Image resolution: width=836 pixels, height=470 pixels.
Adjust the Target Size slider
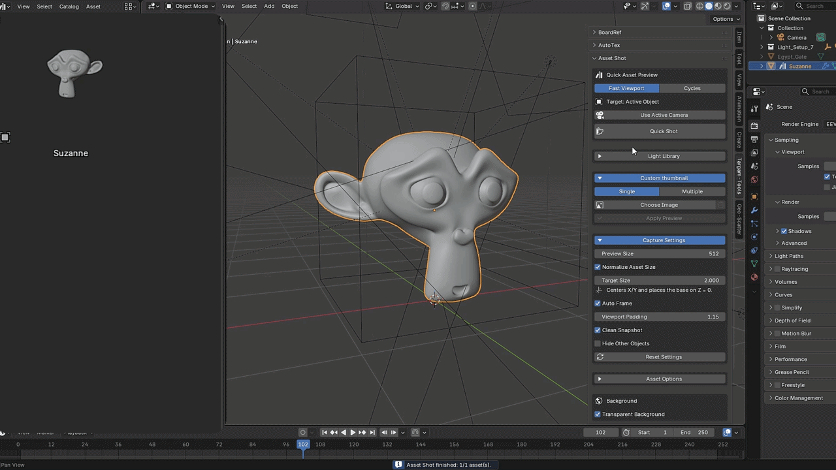[x=660, y=281]
